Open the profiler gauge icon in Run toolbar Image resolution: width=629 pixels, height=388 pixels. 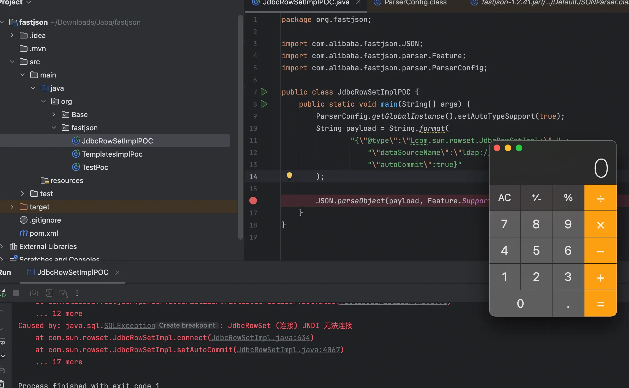63,293
